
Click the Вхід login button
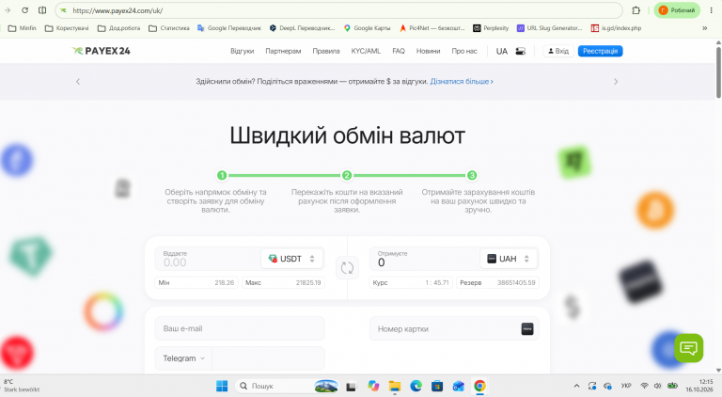[558, 51]
